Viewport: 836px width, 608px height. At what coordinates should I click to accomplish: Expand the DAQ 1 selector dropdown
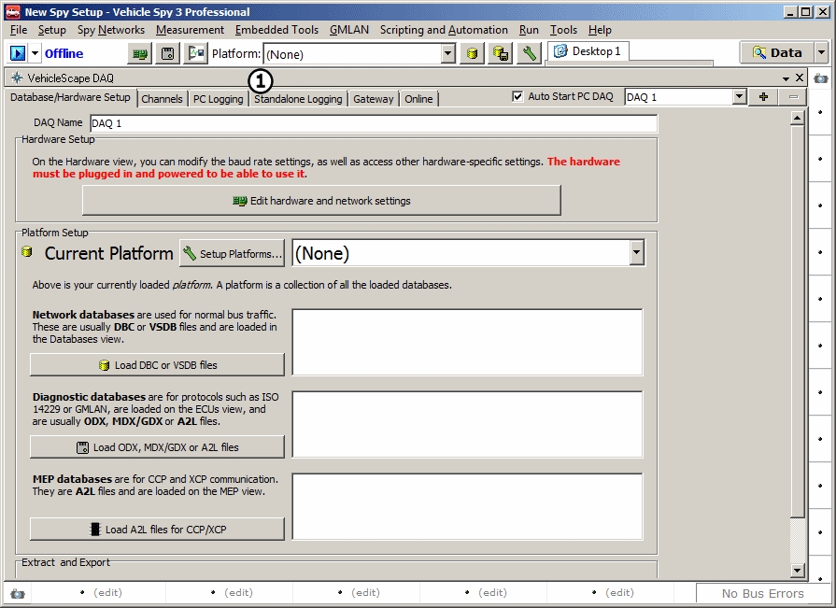(x=739, y=97)
